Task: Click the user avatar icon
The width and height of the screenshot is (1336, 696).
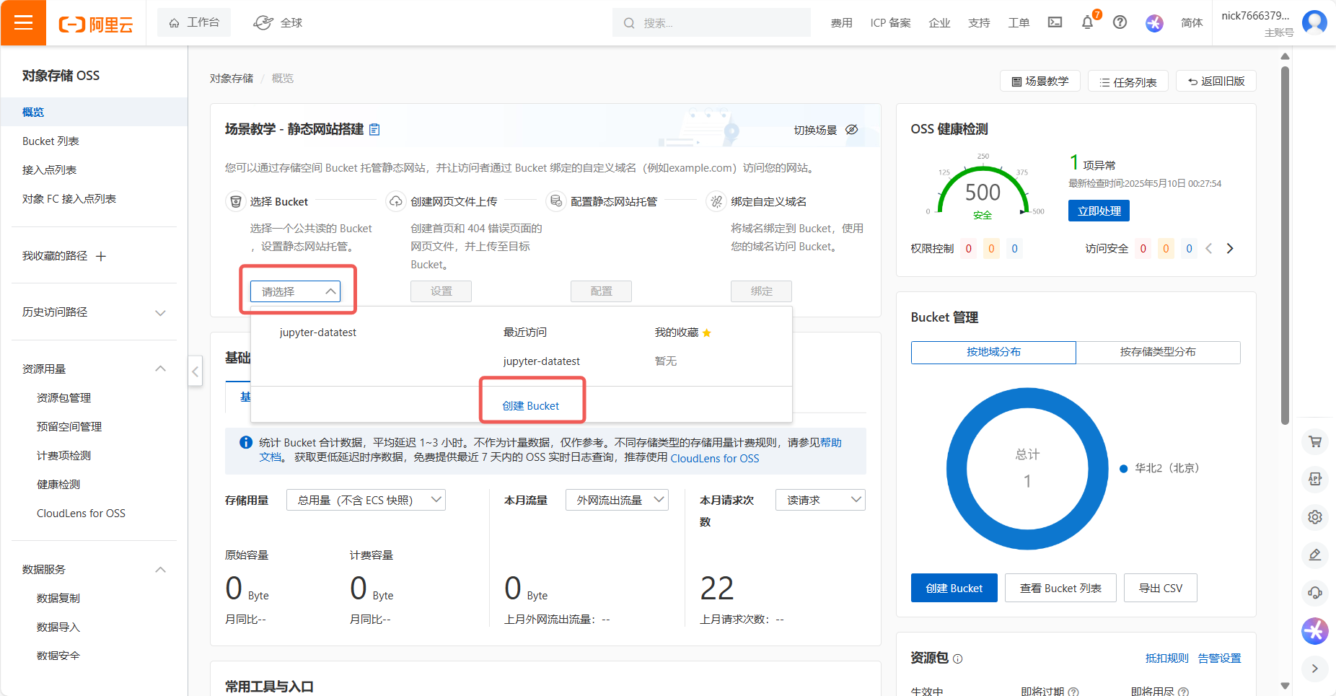Action: click(x=1314, y=23)
